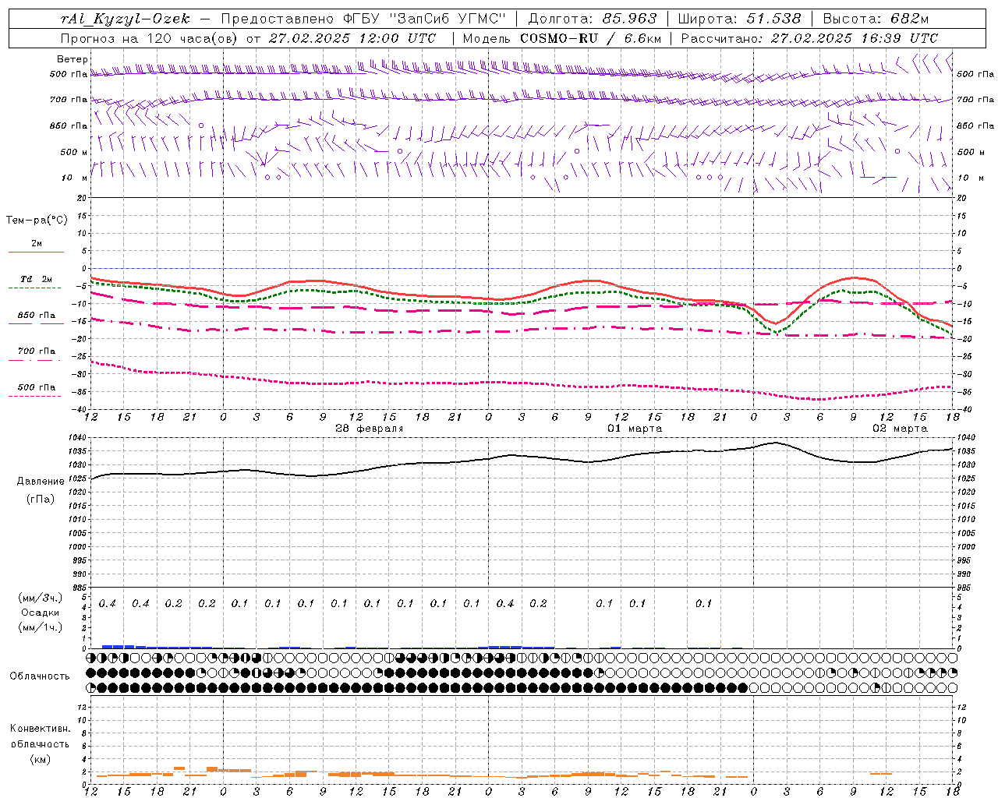Screen dimensions: 998x798
Task: Click the station name rAl_Kyzyl-Ozek in header
Action: [126, 19]
